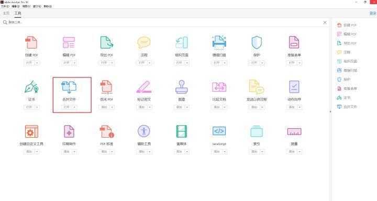This screenshot has width=377, height=201.
Task: Select the 优化 PDF tool icon
Action: coord(106,87)
